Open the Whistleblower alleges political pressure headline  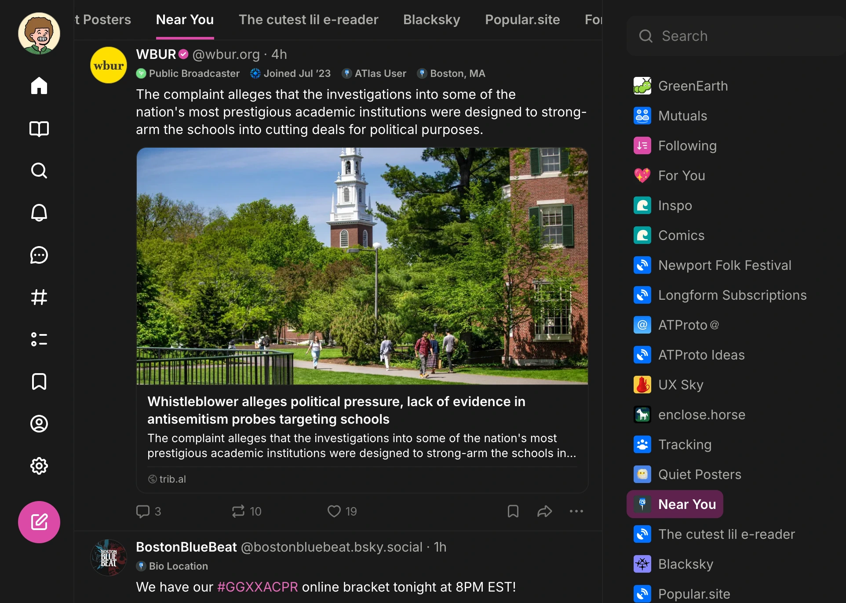click(336, 410)
